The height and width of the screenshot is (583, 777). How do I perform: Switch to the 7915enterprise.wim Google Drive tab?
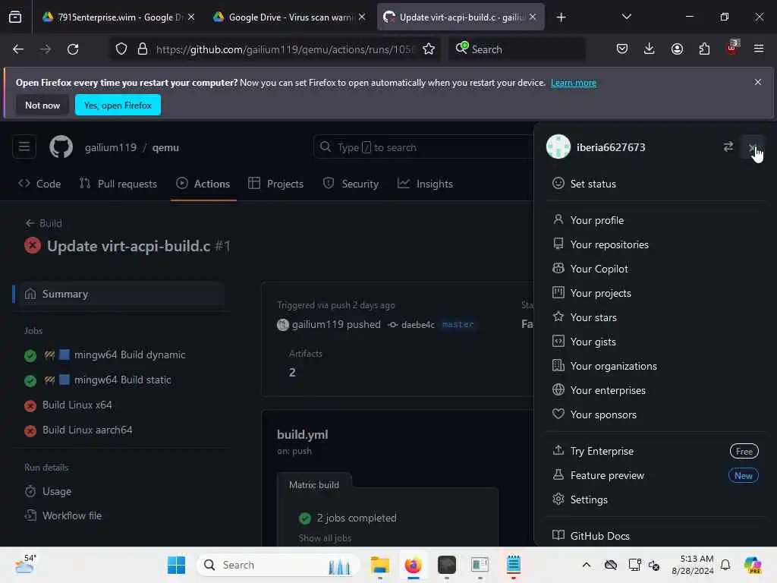point(118,17)
